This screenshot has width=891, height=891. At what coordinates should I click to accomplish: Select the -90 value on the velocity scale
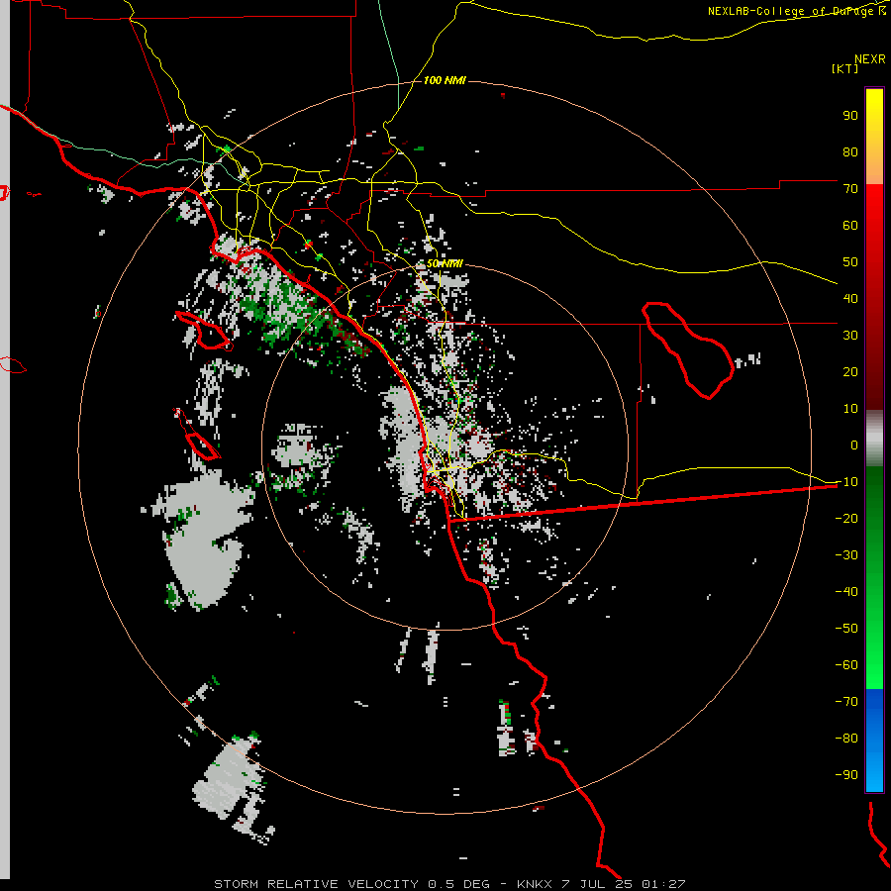click(x=846, y=775)
